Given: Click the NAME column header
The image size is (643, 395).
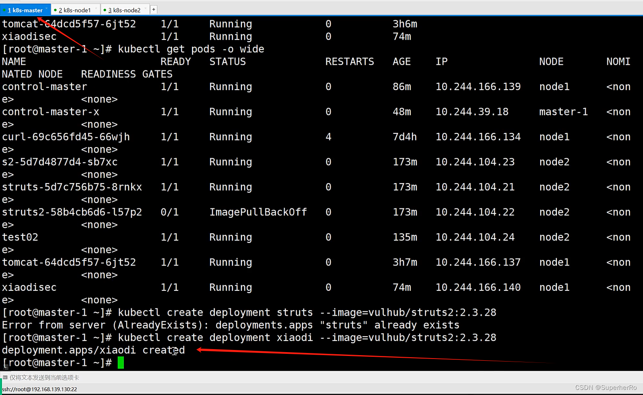Looking at the screenshot, I should (x=14, y=61).
